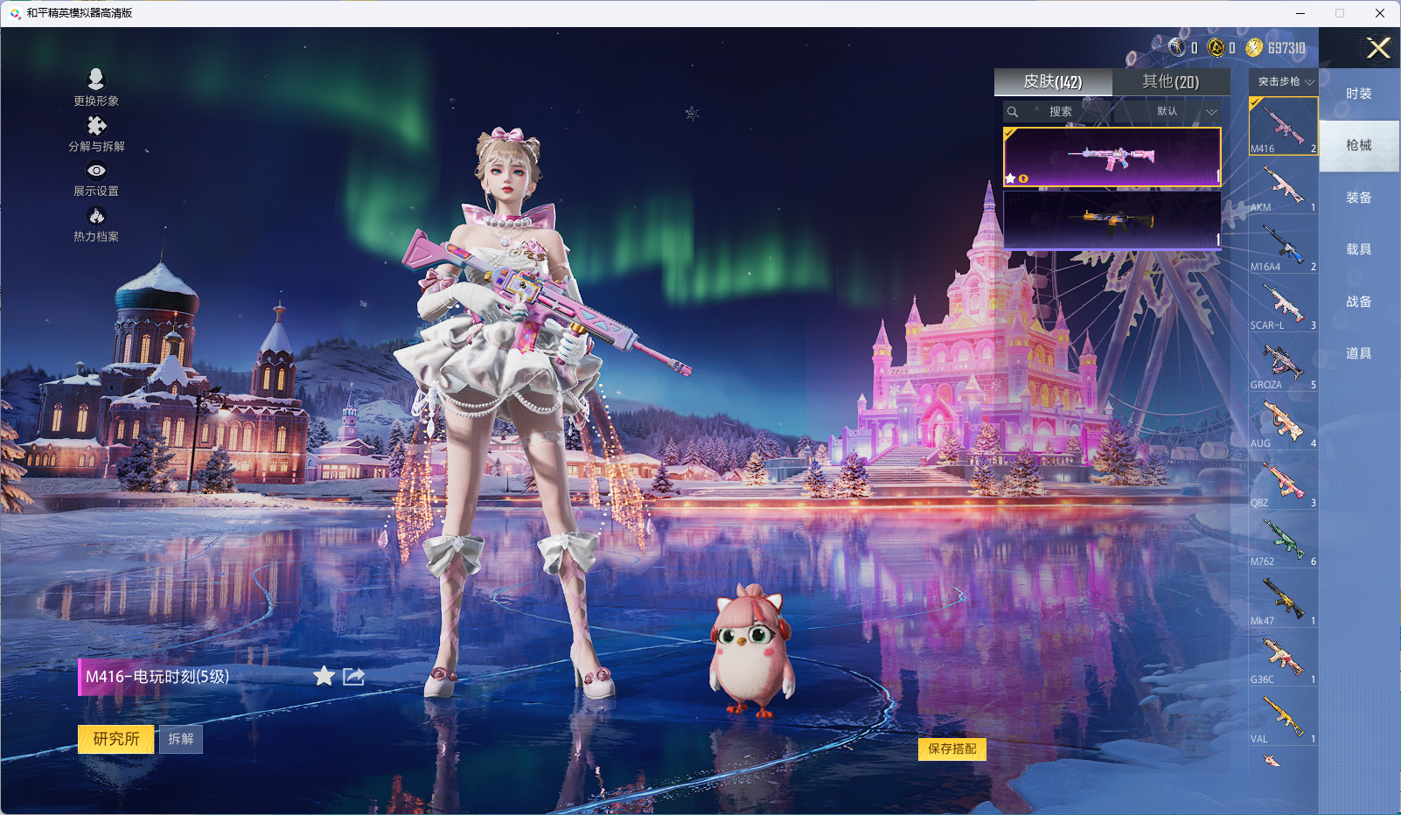This screenshot has width=1401, height=815.
Task: Click the yellow 研究所 button
Action: tap(116, 739)
